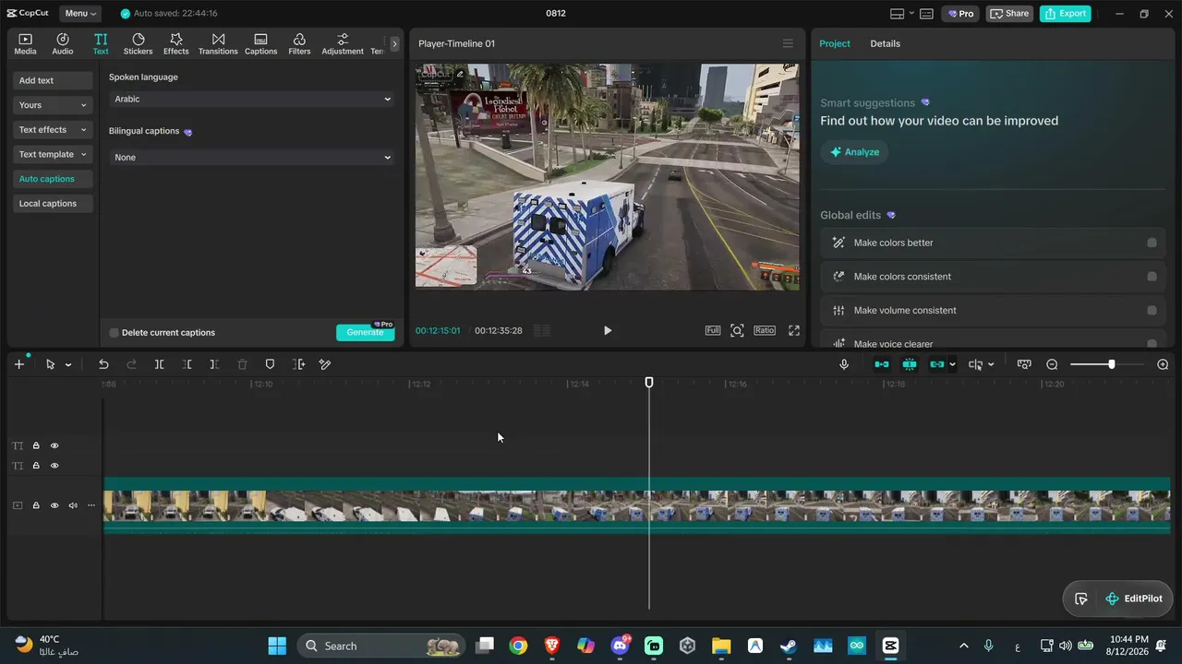Open the Spoken language Arabic dropdown

coord(252,99)
